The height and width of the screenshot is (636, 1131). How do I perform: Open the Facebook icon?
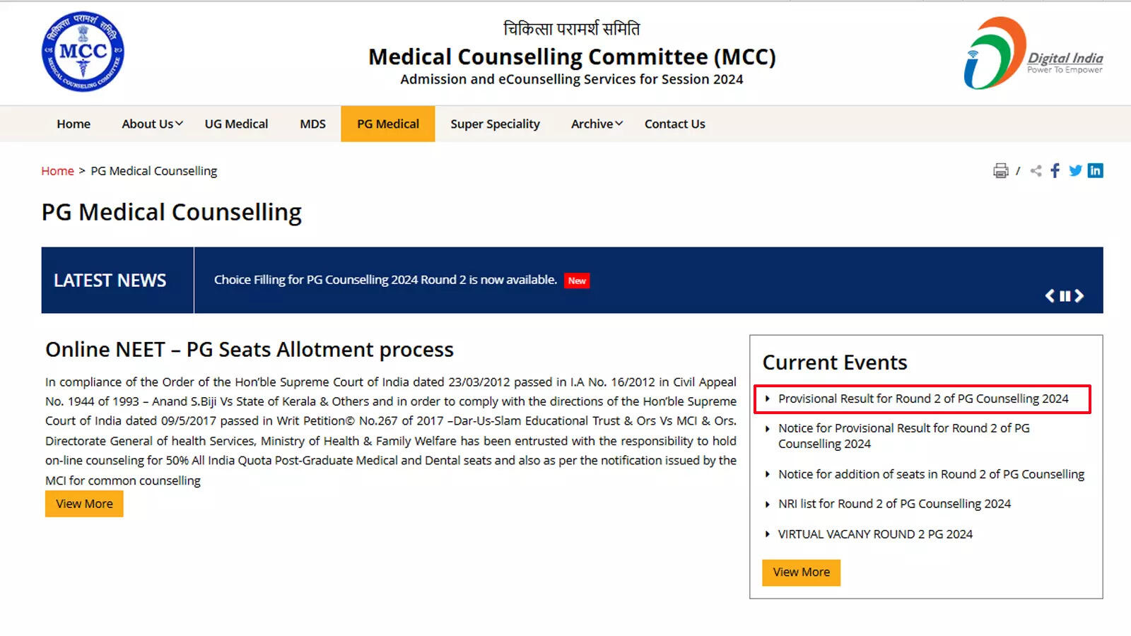pos(1055,170)
